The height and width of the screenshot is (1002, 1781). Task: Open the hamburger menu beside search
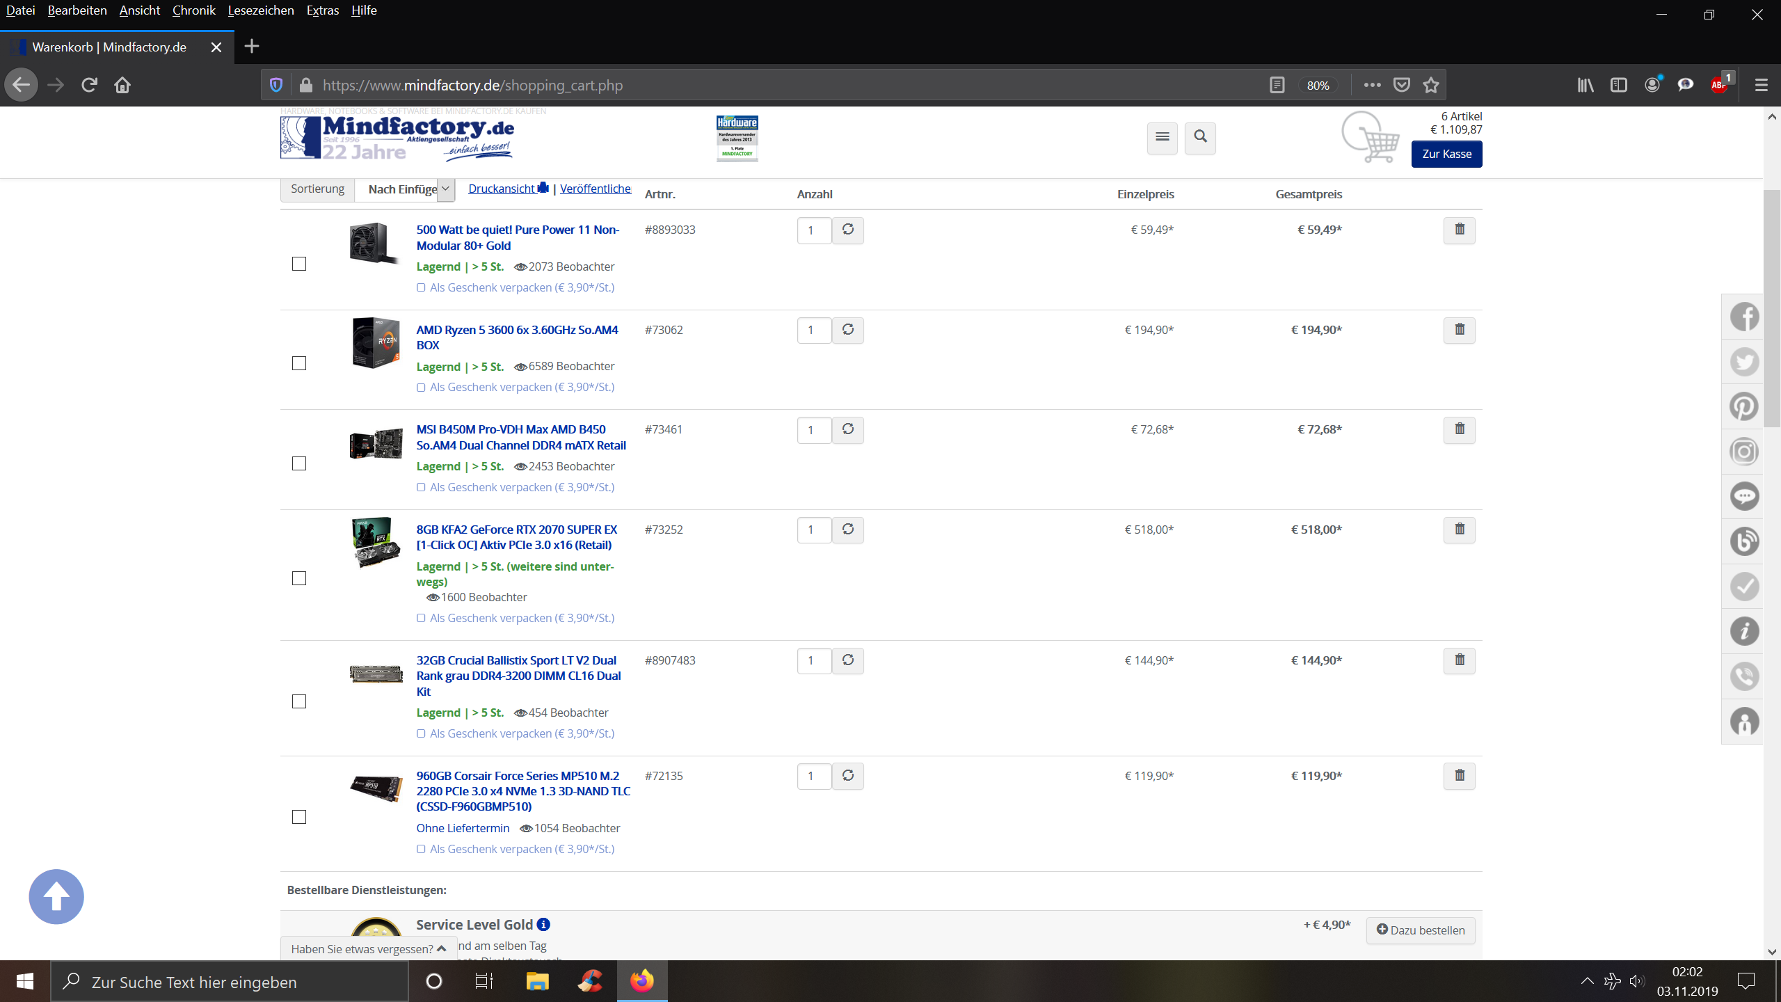1162,137
